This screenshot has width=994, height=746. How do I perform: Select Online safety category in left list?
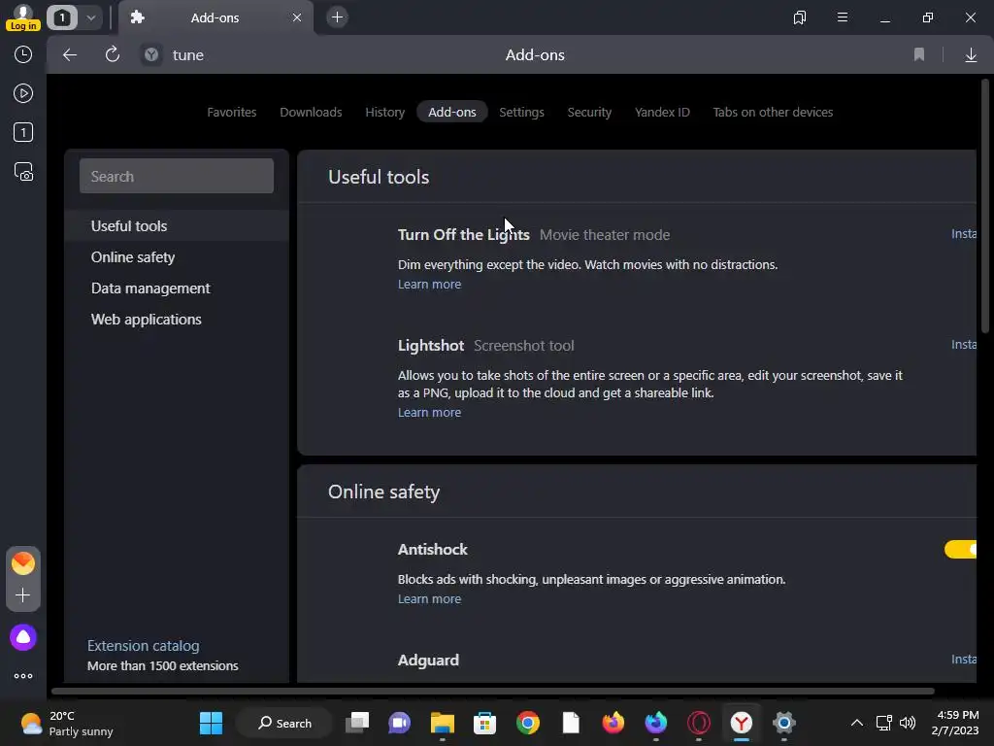177,256
